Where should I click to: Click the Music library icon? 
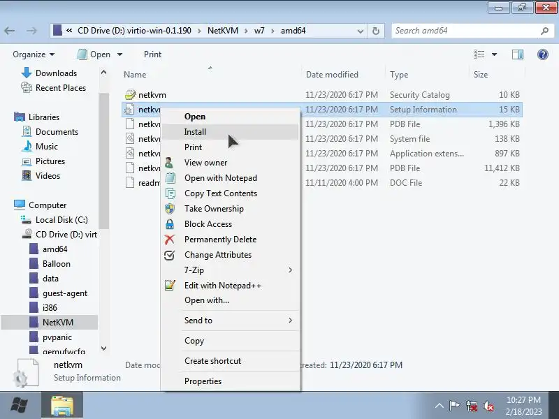(x=27, y=146)
